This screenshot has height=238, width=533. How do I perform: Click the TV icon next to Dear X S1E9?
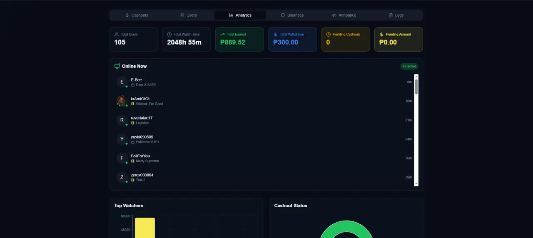[133, 85]
